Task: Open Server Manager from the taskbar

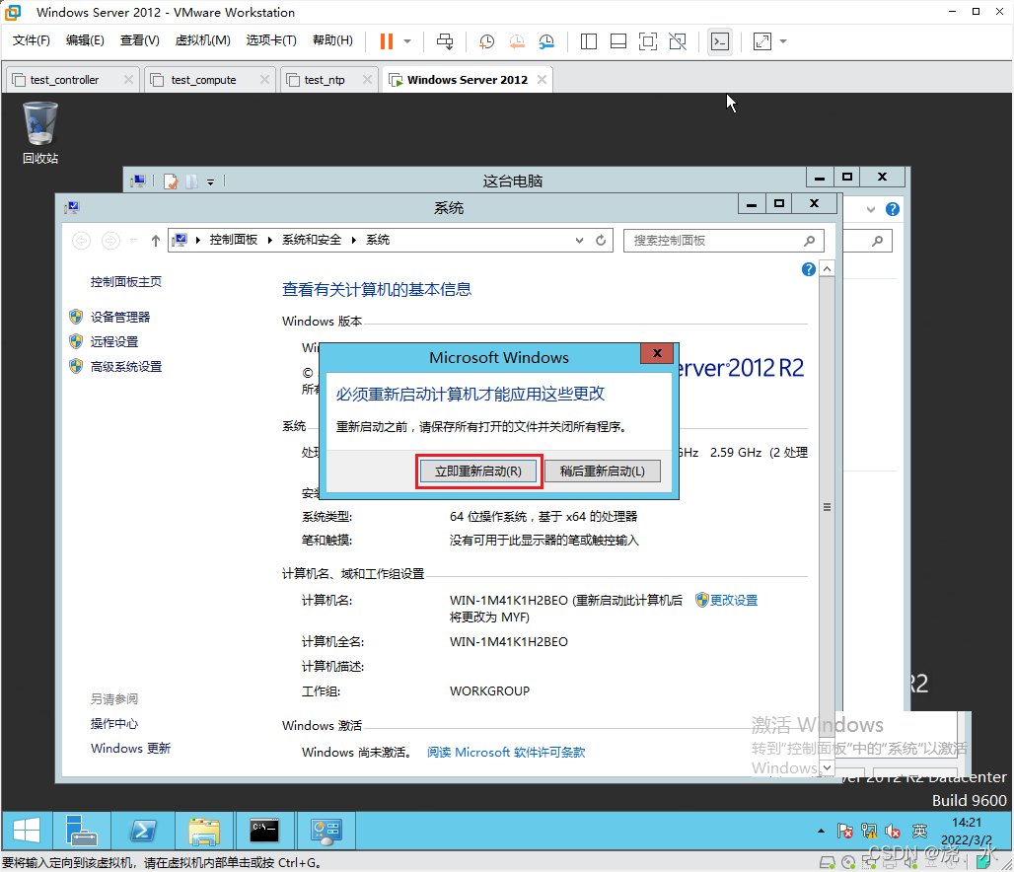Action: [x=81, y=830]
